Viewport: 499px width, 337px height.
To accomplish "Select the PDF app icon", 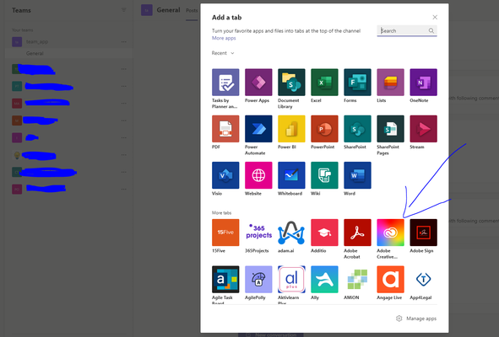I will pos(225,129).
